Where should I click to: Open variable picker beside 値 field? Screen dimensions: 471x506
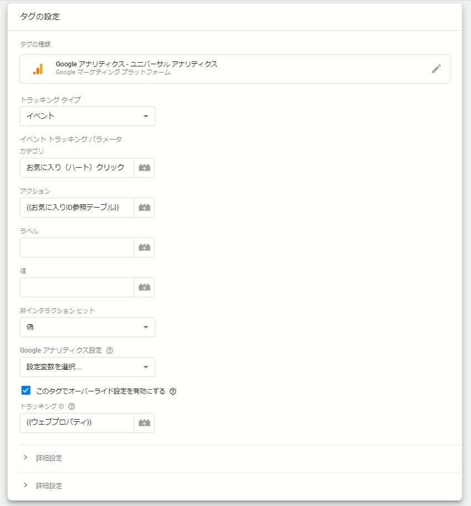tap(144, 287)
